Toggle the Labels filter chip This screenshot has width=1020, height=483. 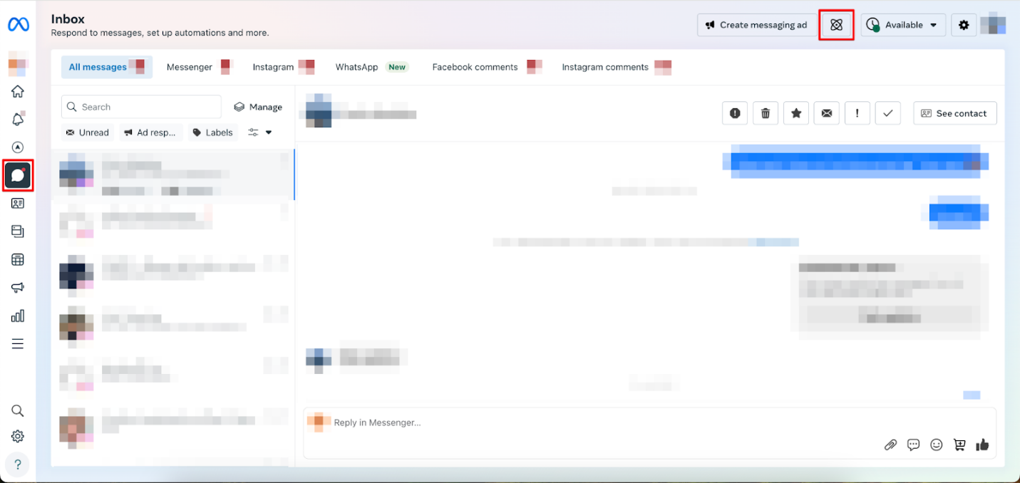(x=212, y=133)
